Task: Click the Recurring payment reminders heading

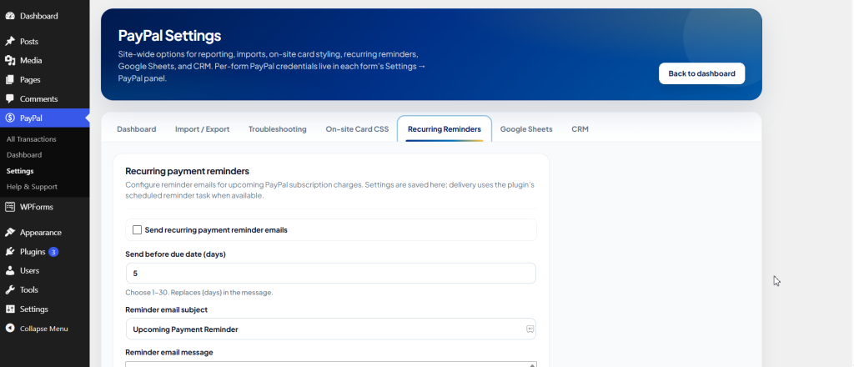Action: point(187,172)
